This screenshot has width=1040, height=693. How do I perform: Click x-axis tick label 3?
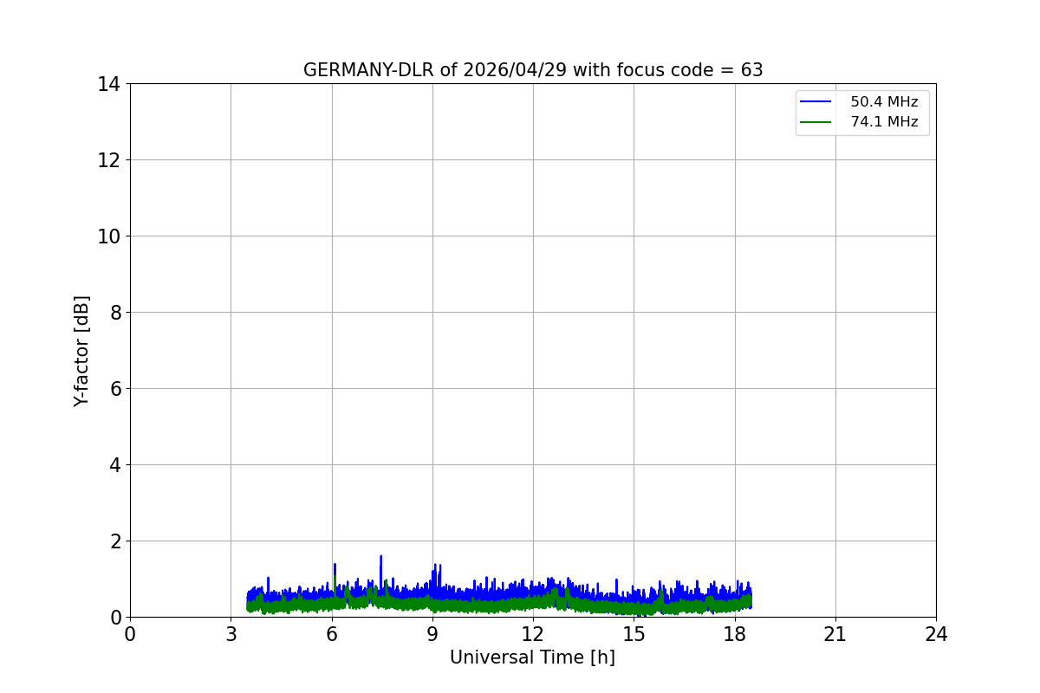click(x=231, y=634)
